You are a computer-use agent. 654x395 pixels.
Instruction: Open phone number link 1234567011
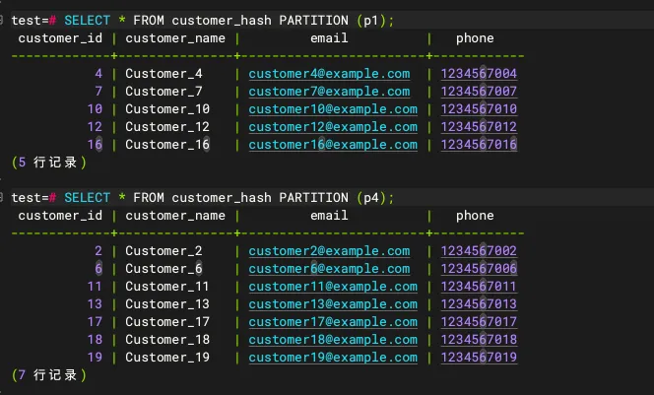coord(479,287)
